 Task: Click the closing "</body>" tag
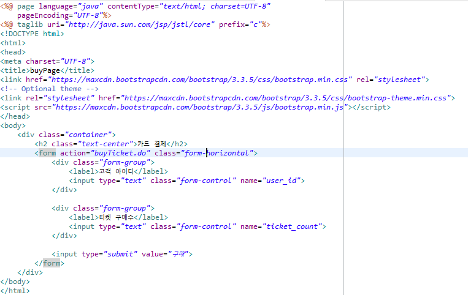coord(15,282)
